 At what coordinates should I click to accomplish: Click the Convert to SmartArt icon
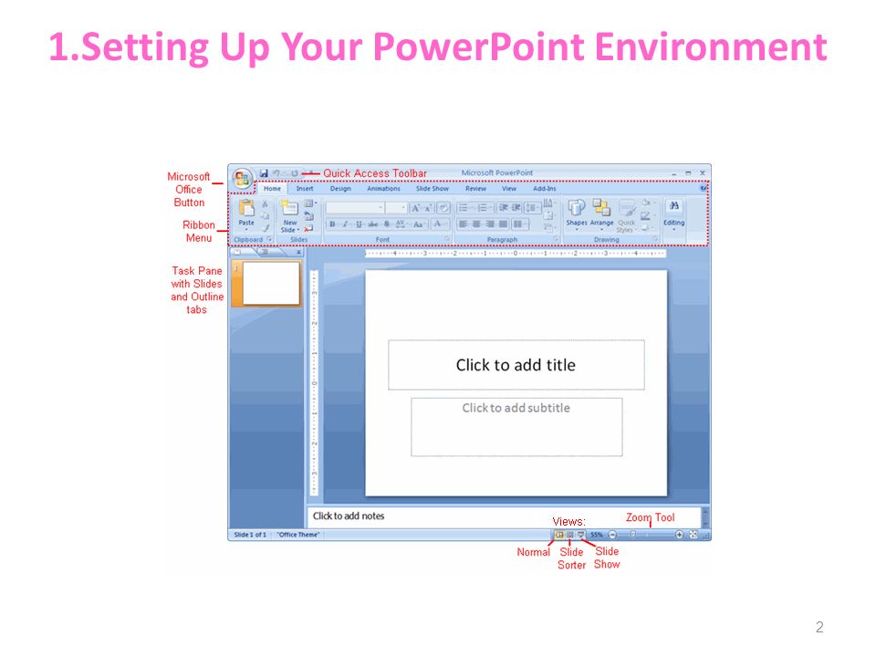tap(548, 228)
